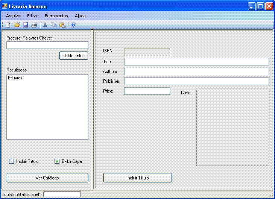Open the Ajuda menu
This screenshot has width=275, height=199.
point(81,16)
